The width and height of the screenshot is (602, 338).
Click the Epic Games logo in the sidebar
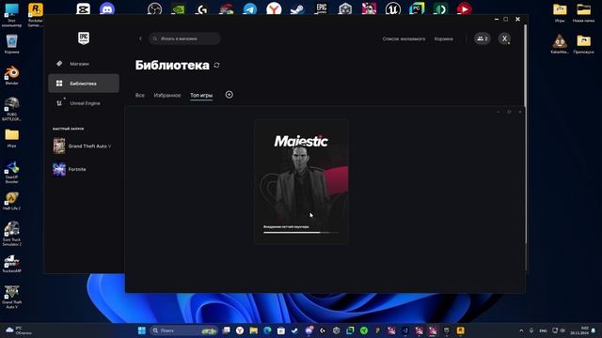84,38
